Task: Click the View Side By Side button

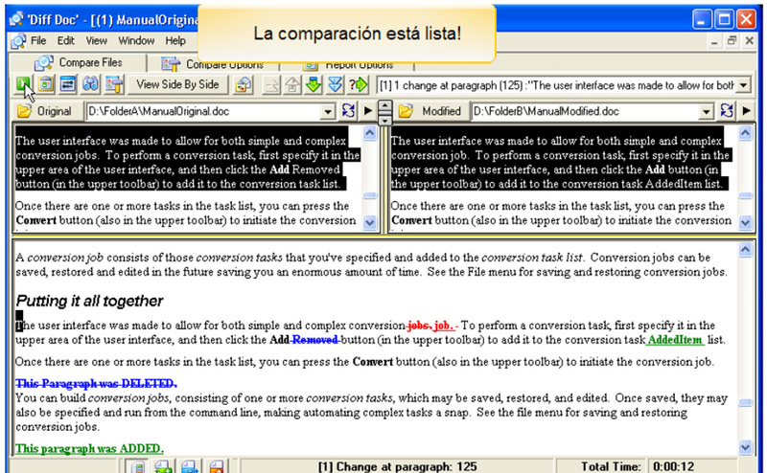Action: point(177,84)
